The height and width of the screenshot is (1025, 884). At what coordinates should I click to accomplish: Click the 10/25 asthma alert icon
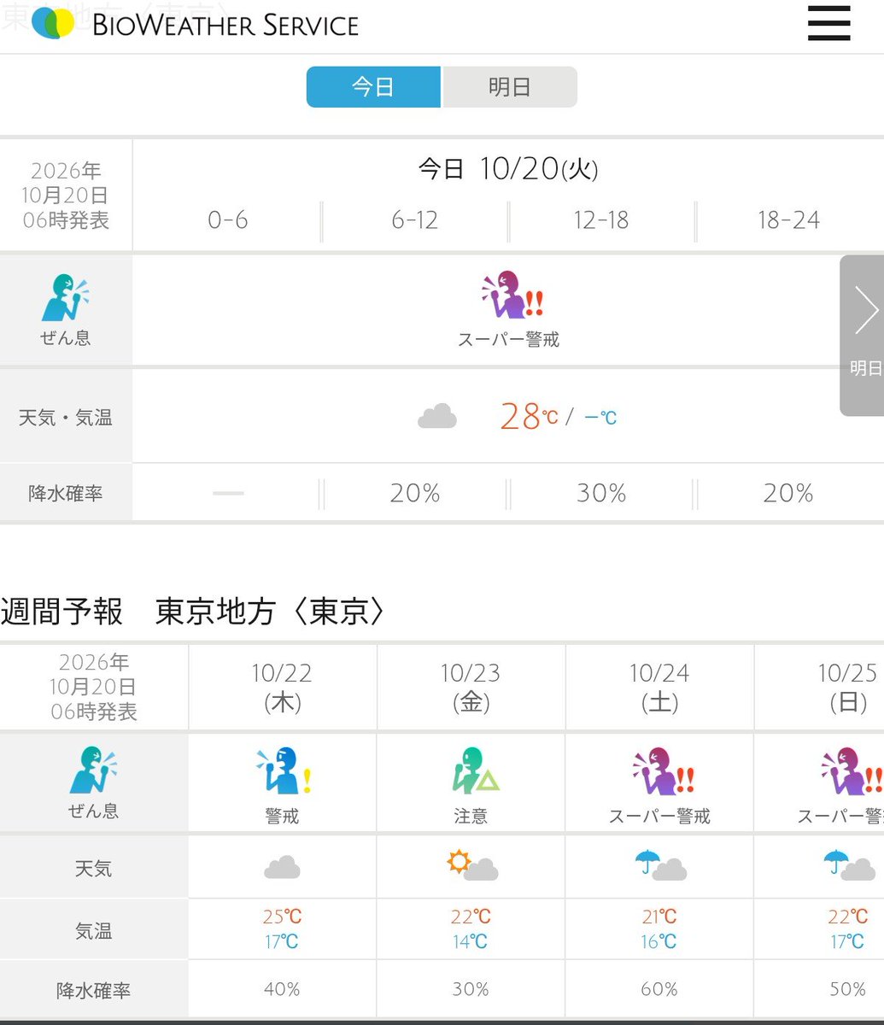(x=852, y=771)
